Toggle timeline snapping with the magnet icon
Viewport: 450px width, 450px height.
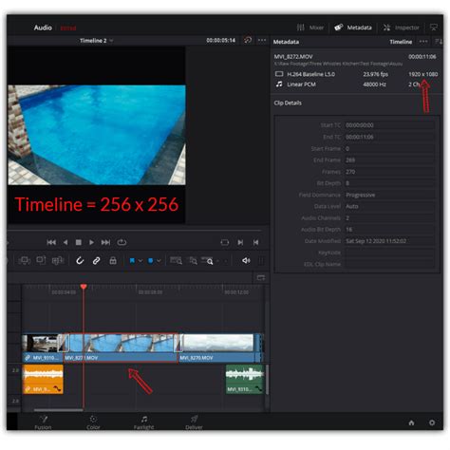point(80,261)
